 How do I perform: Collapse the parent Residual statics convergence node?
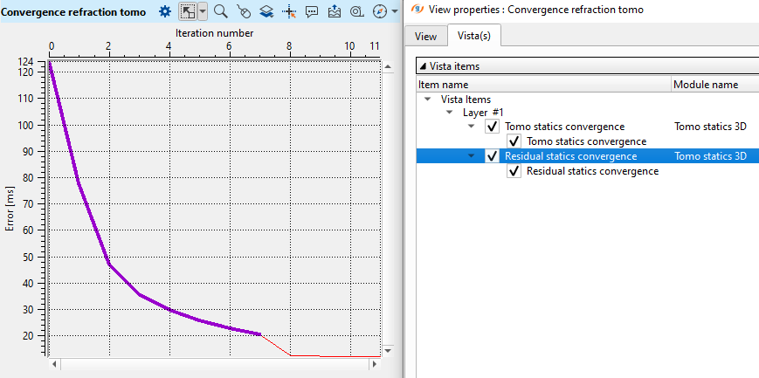click(x=471, y=156)
